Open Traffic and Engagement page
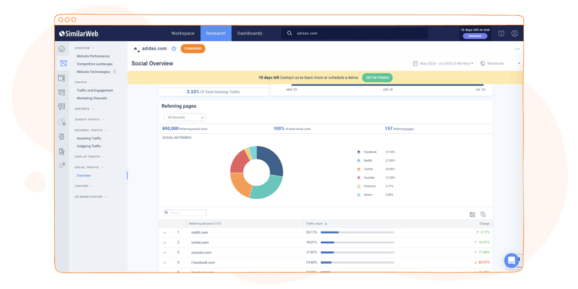578x289 pixels. click(x=95, y=90)
